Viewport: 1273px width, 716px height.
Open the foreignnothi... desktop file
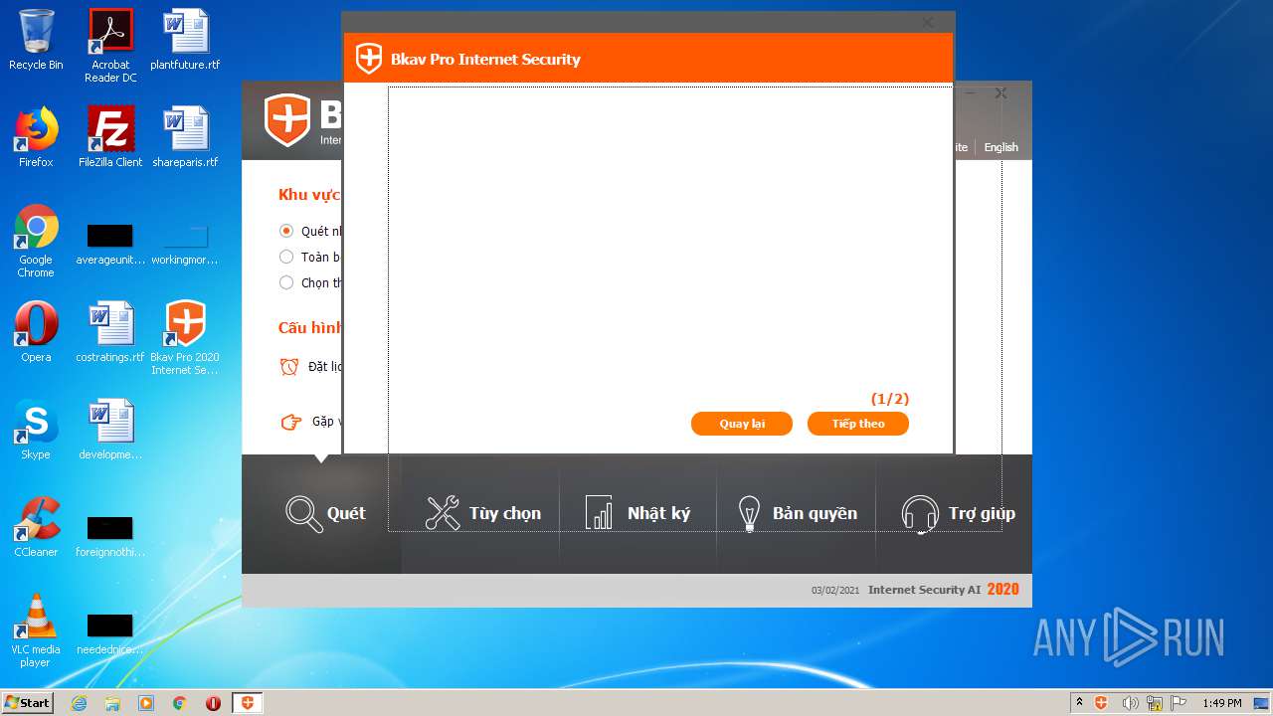point(110,535)
